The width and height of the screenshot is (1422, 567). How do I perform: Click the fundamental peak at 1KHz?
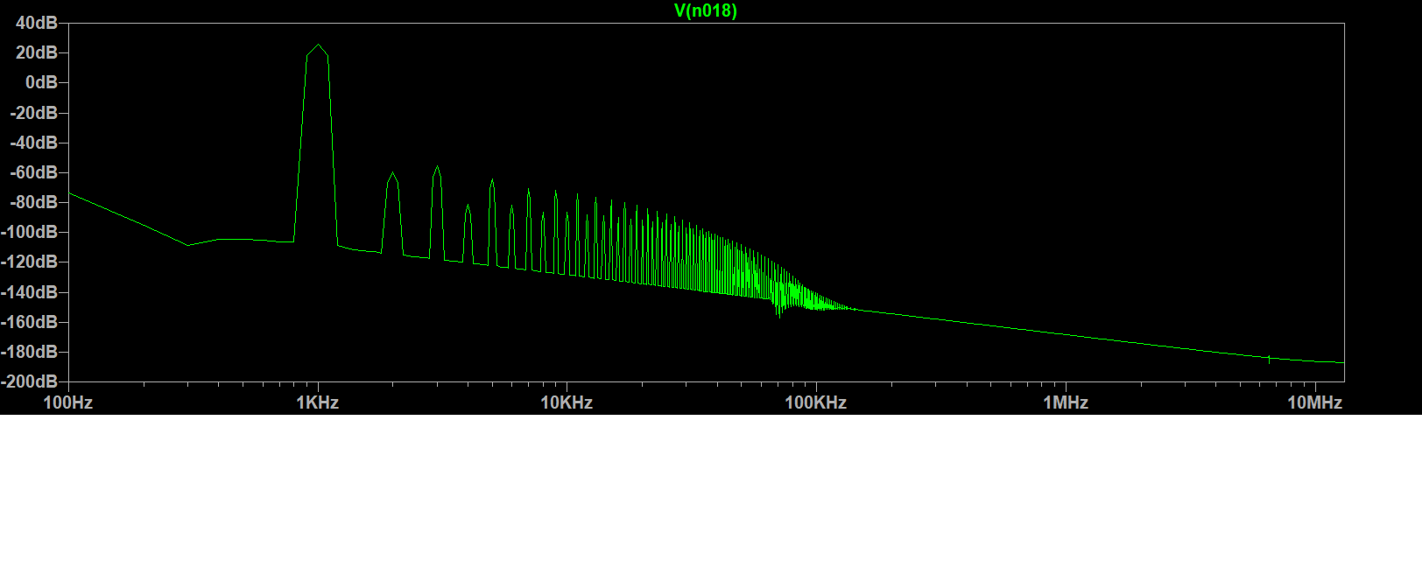(x=318, y=45)
